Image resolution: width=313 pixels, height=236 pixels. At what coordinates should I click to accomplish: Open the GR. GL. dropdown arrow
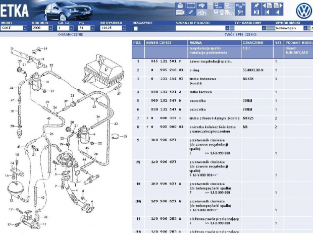click(71, 28)
